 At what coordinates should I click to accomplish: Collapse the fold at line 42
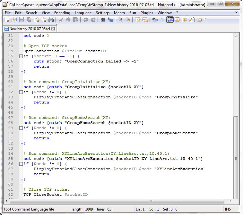pyautogui.click(x=21, y=92)
